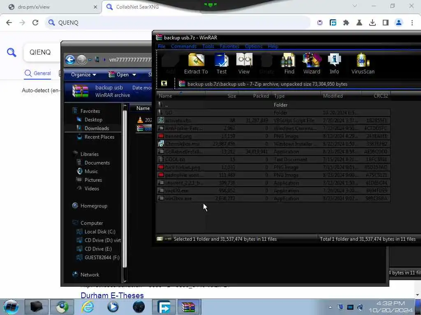Open WinRAR Favorites menu
Viewport: 421px width, 315px height.
(229, 46)
